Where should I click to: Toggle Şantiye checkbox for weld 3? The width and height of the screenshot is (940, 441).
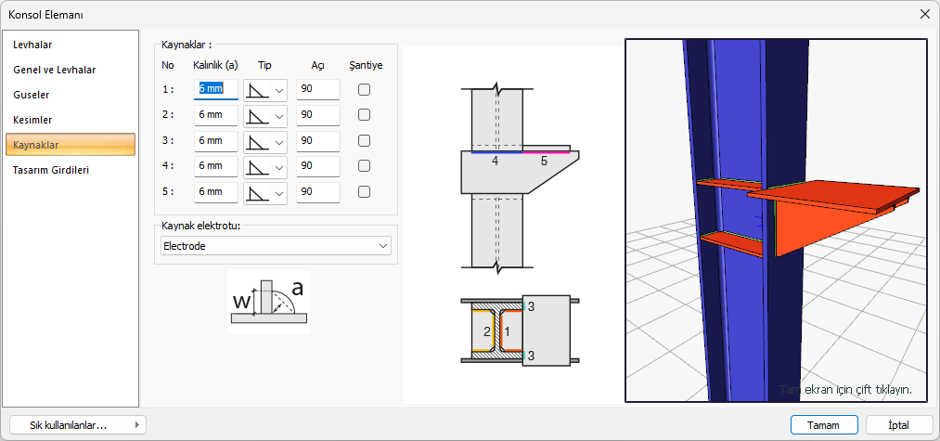pyautogui.click(x=365, y=141)
